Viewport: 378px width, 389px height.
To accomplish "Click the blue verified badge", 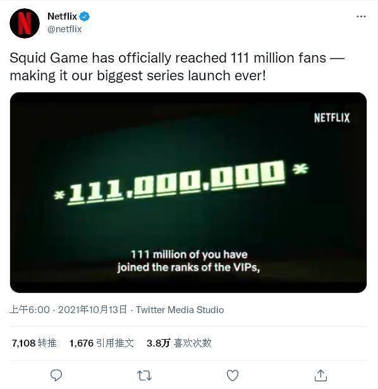I will tap(85, 16).
